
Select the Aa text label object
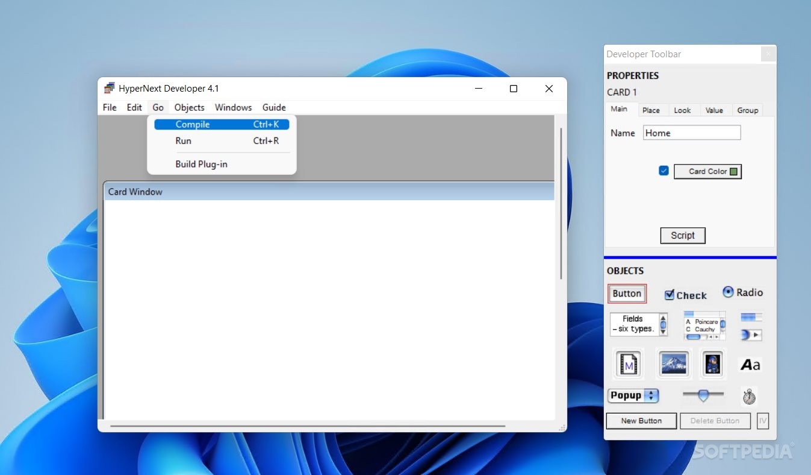point(750,365)
